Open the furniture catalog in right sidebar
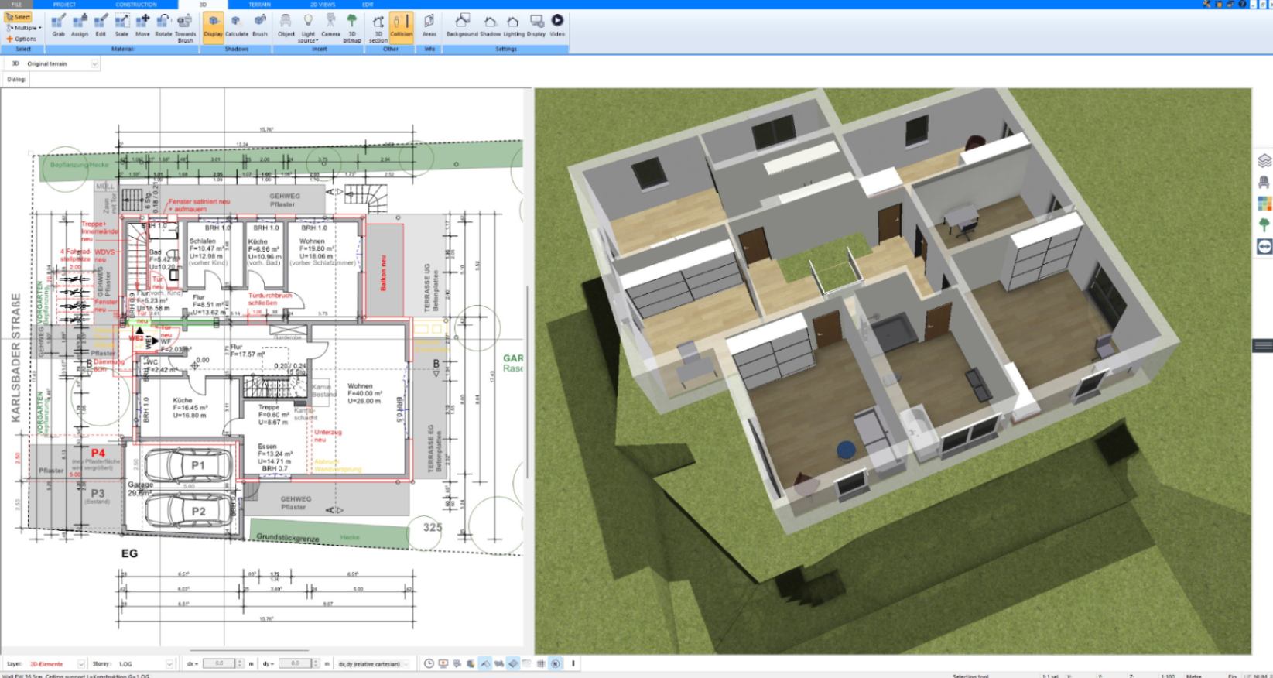The image size is (1273, 678). click(1264, 183)
